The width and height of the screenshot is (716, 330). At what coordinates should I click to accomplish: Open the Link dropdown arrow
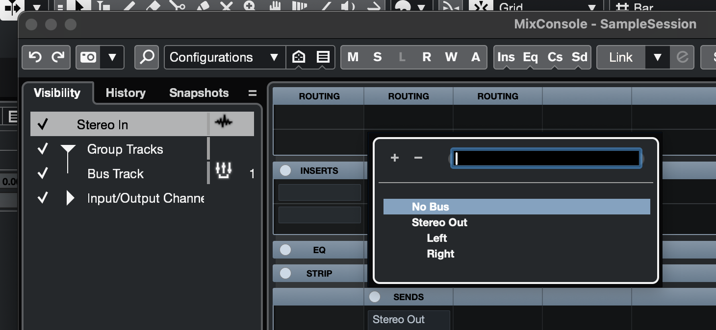click(658, 57)
